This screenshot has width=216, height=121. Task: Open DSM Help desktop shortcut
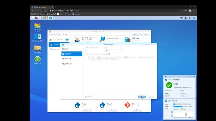click(x=37, y=61)
